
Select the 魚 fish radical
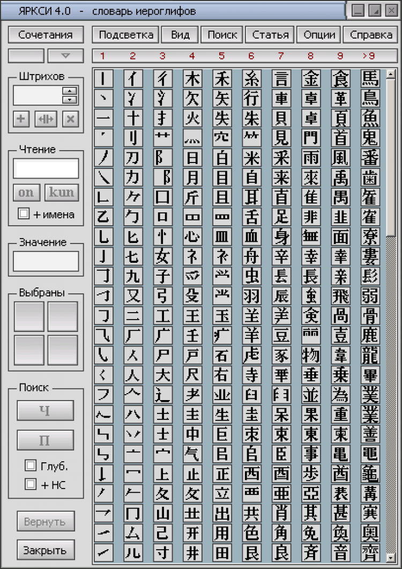click(x=370, y=119)
